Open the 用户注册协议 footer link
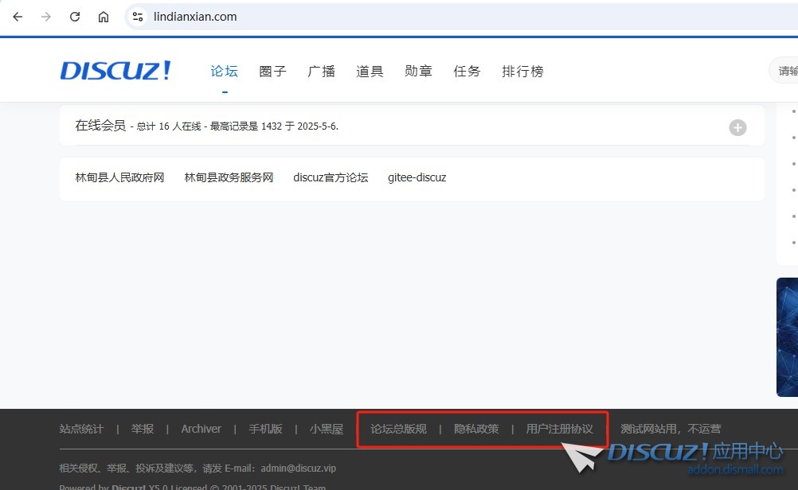 [559, 429]
